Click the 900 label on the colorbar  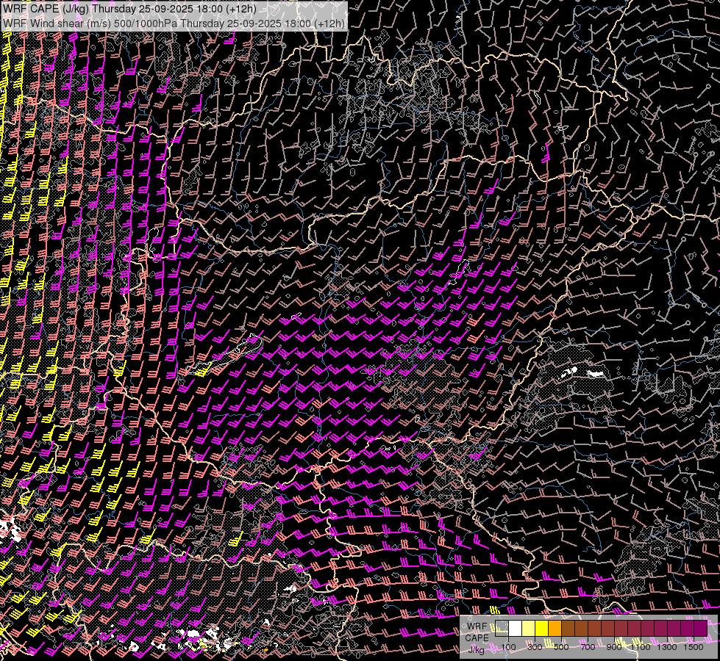point(614,646)
